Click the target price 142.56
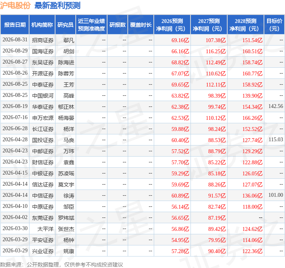This screenshot has width=285, height=268. (276, 106)
